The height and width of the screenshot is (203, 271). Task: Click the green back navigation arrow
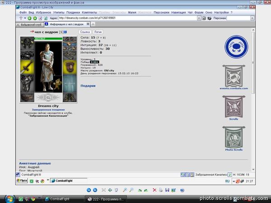pyautogui.click(x=29, y=18)
